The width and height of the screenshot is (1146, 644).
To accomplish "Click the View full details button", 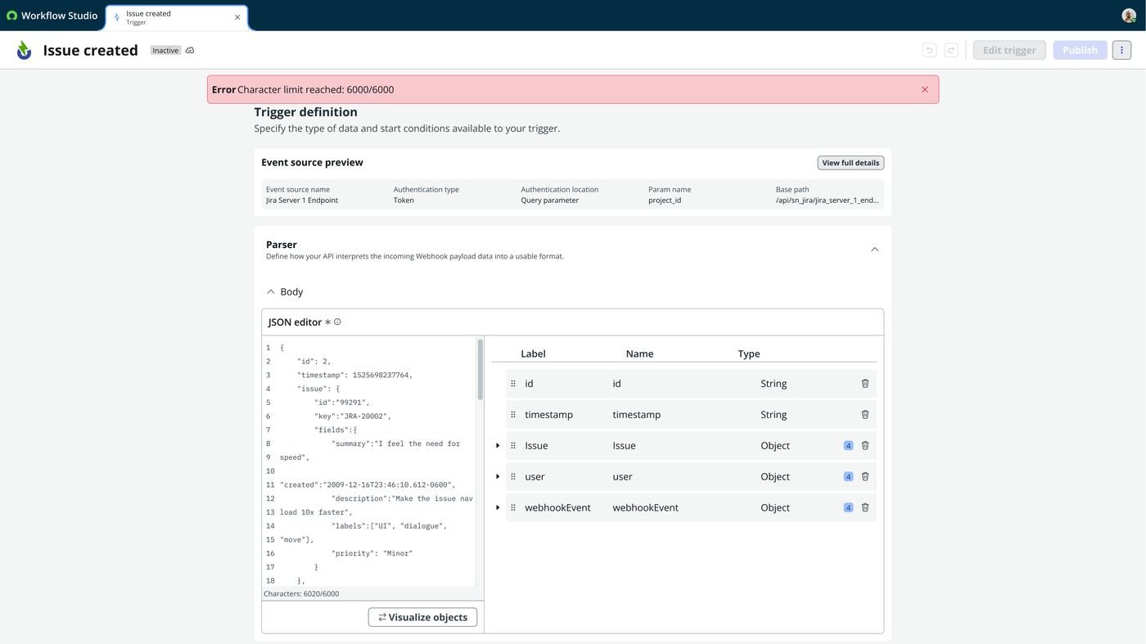I will click(850, 163).
